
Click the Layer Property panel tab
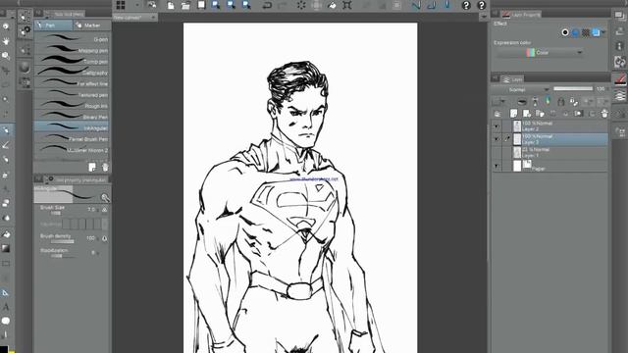pyautogui.click(x=522, y=15)
